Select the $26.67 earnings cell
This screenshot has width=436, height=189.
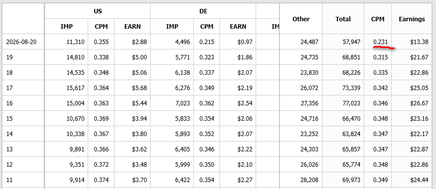coord(419,103)
